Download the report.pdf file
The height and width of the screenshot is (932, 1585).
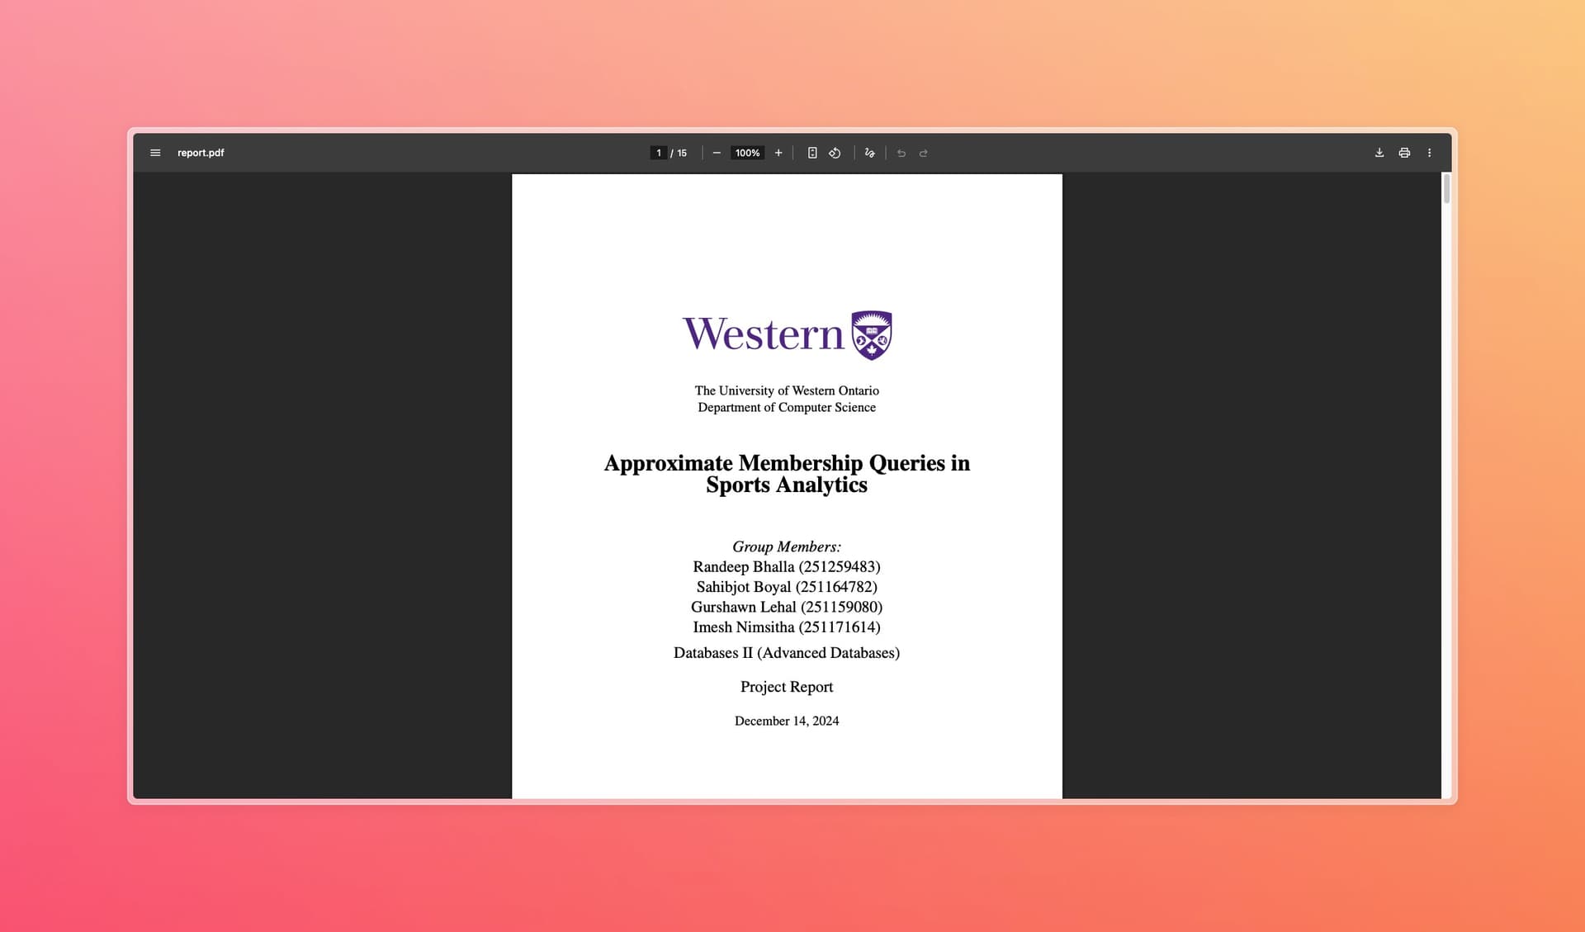1379,153
